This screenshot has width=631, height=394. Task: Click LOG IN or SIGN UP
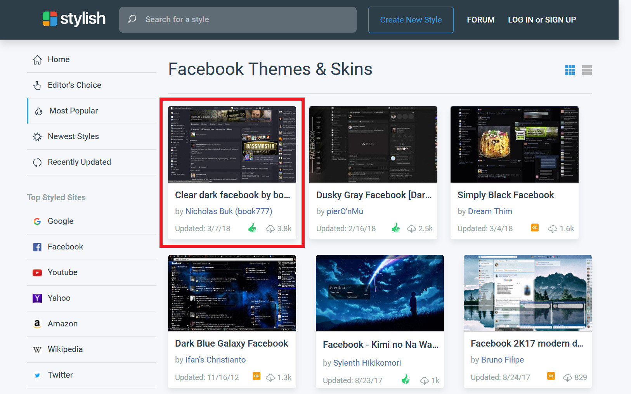point(542,20)
